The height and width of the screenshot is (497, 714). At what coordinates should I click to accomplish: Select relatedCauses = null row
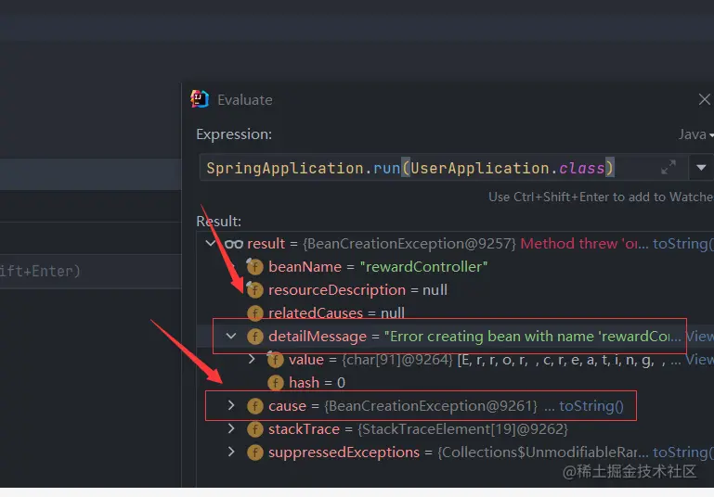point(336,312)
